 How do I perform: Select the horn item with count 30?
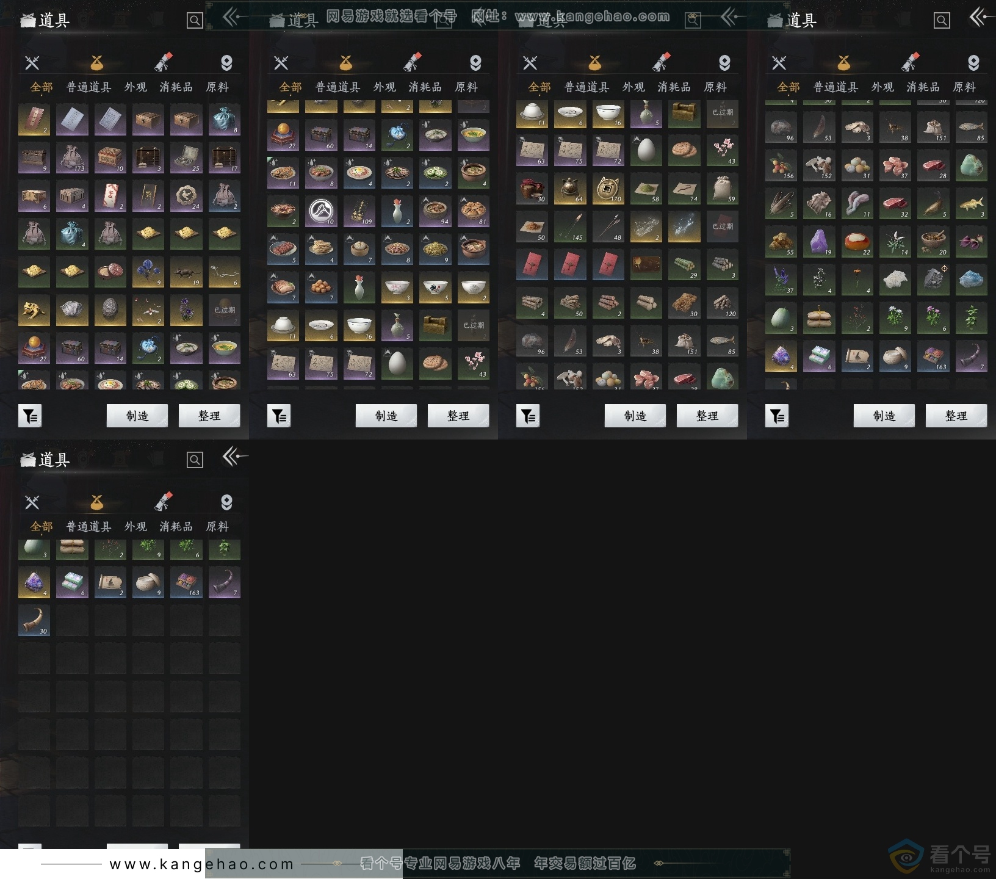34,621
